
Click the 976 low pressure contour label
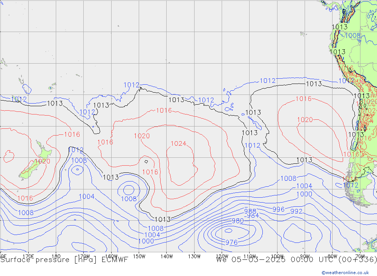click(x=231, y=242)
